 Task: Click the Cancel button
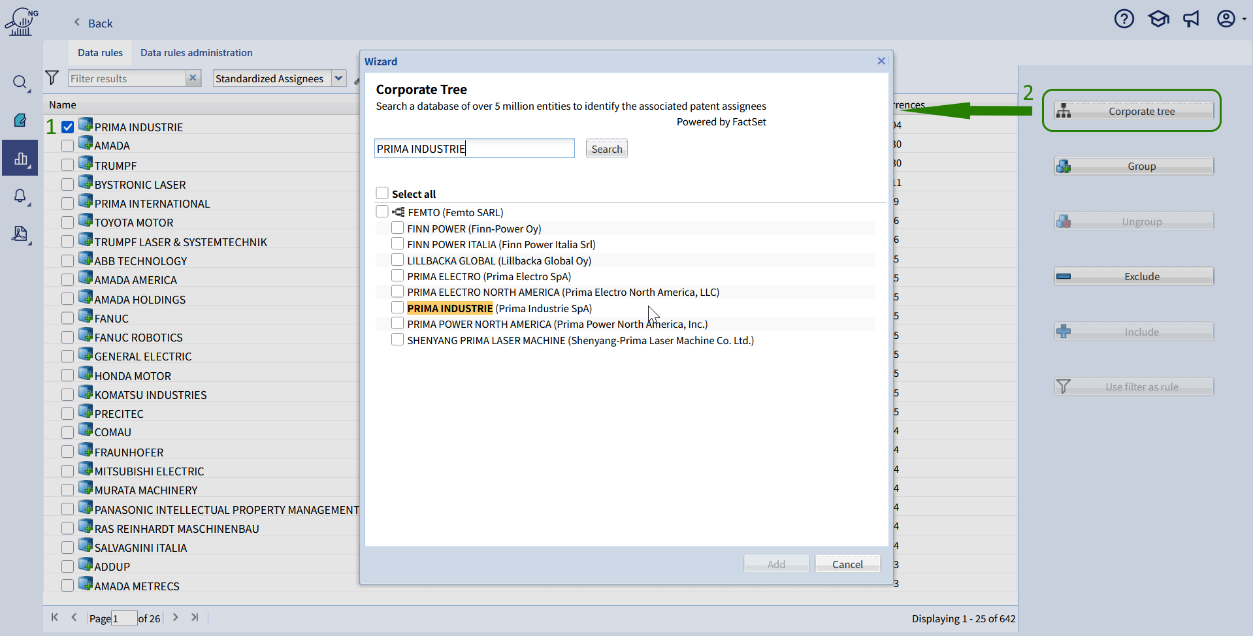pyautogui.click(x=847, y=564)
